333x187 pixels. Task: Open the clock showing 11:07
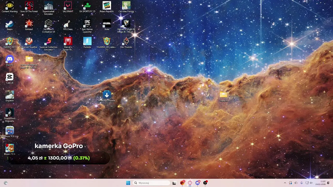[320, 183]
